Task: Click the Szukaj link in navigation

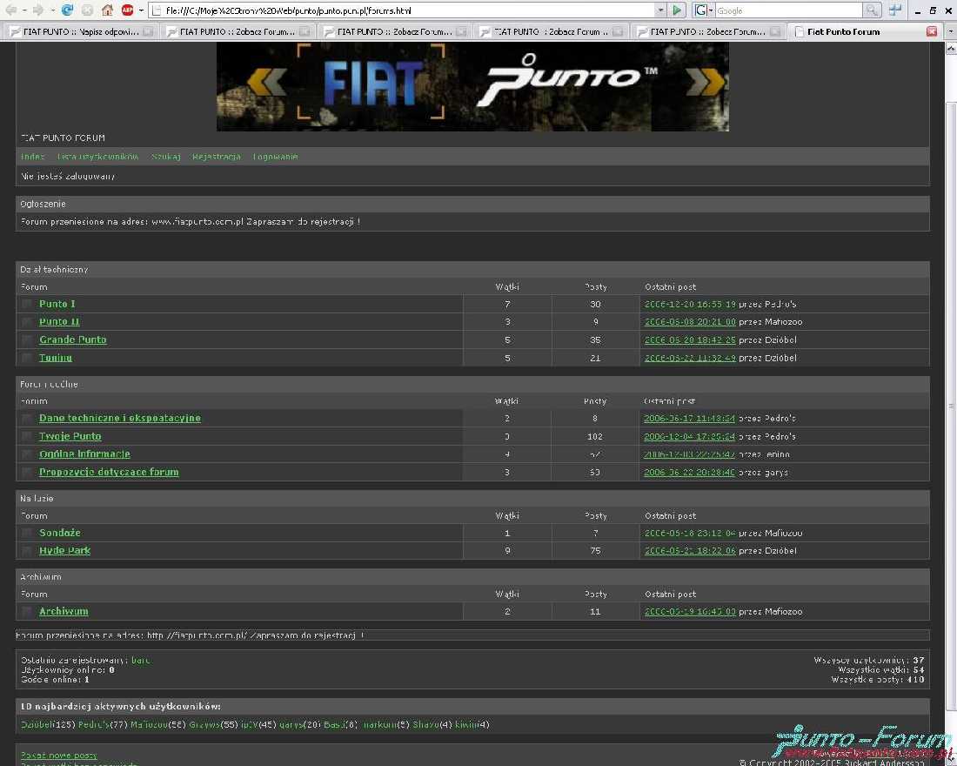Action: (x=166, y=157)
